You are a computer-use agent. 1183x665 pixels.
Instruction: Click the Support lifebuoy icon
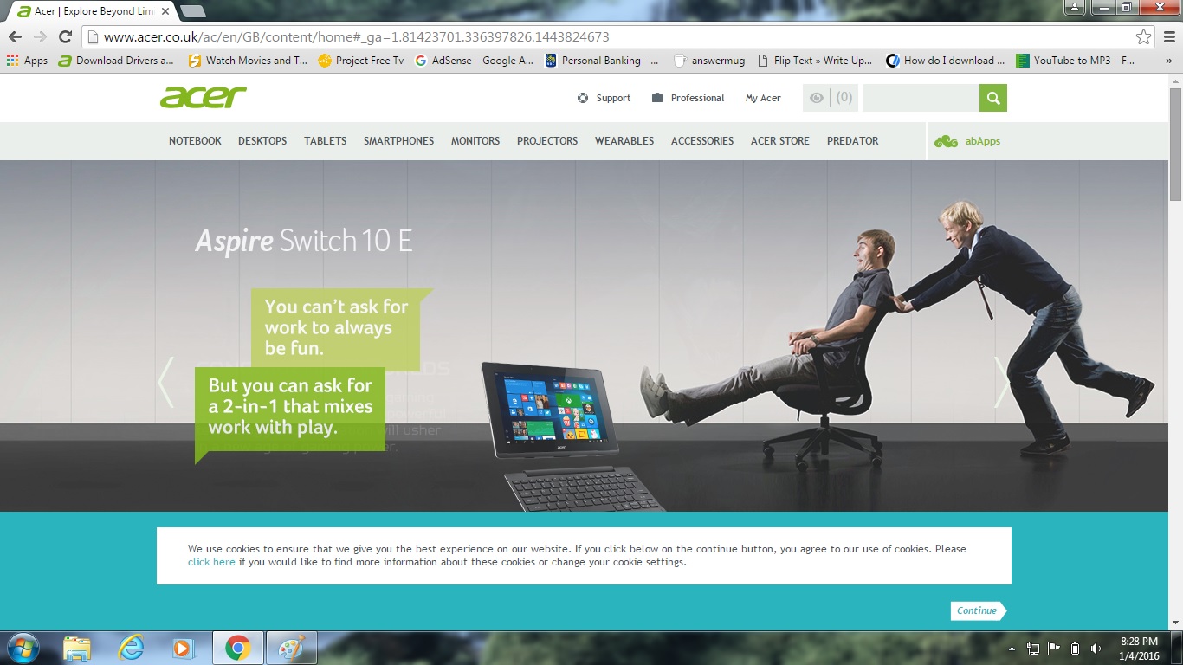click(583, 98)
